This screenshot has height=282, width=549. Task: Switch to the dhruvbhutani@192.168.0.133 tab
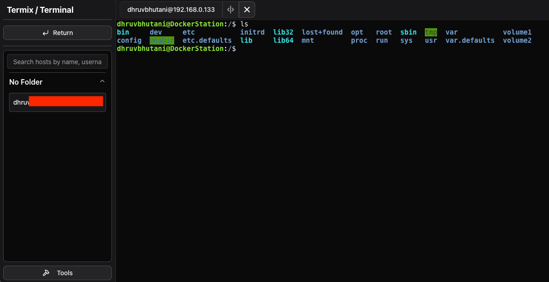point(171,10)
